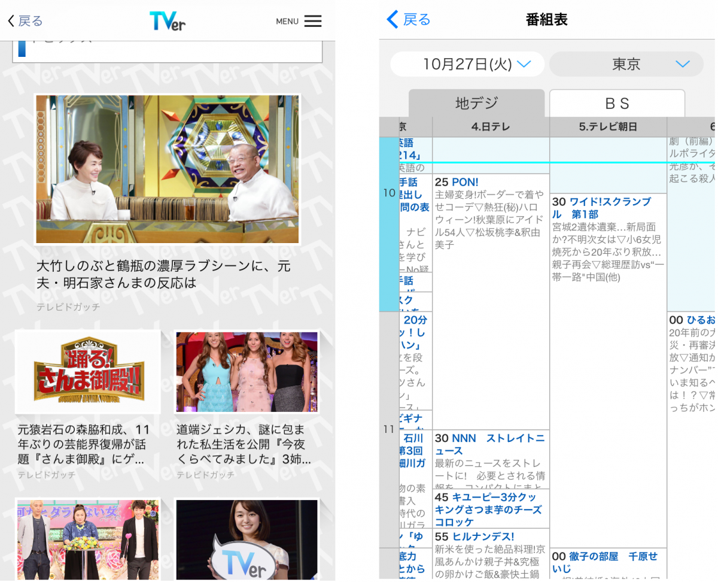
Task: Switch to the 地デジ tab
Action: tap(476, 103)
